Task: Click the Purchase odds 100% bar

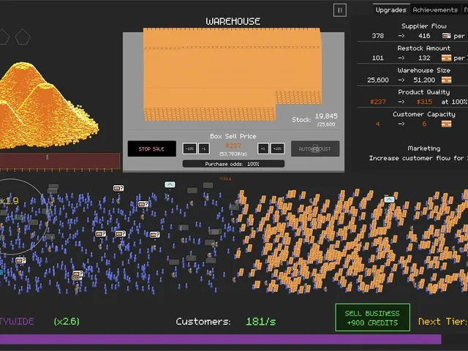Action: coord(233,164)
